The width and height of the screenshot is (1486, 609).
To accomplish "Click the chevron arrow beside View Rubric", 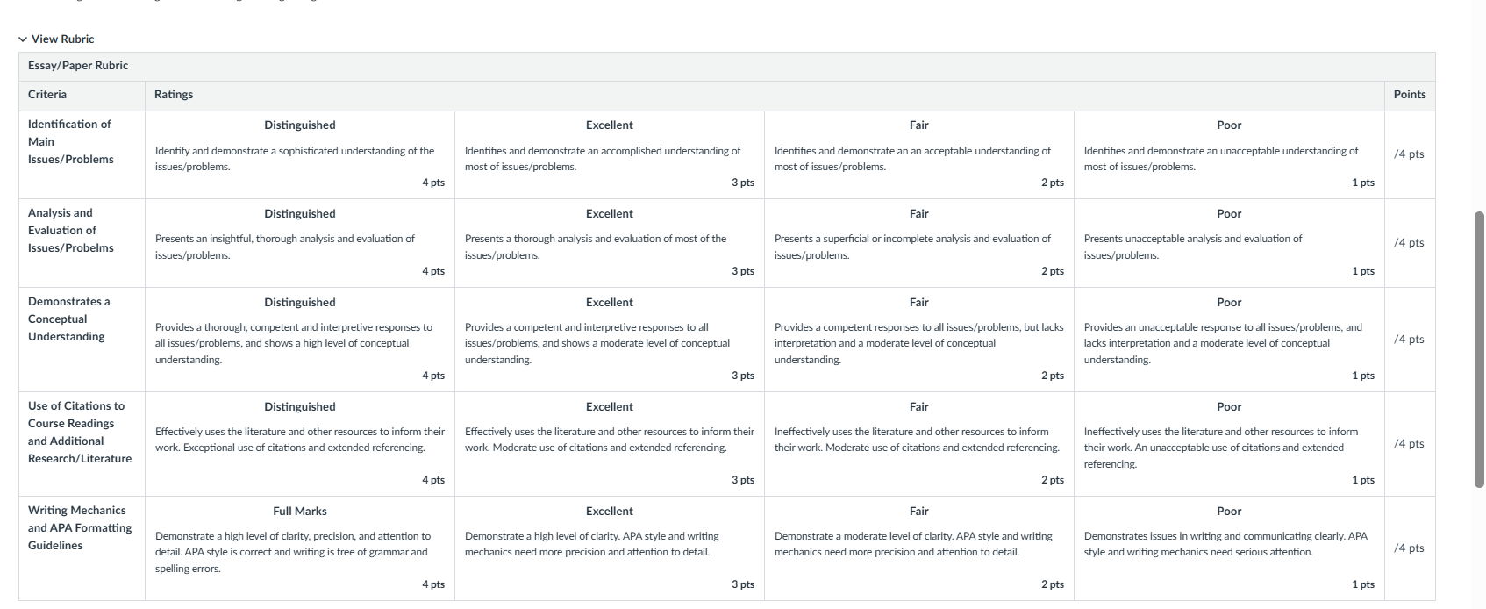I will pyautogui.click(x=23, y=39).
